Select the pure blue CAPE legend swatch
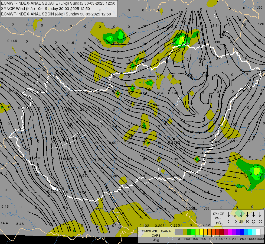 point(242,232)
